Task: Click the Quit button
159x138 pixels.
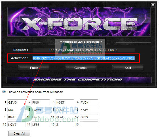Action: point(128,68)
